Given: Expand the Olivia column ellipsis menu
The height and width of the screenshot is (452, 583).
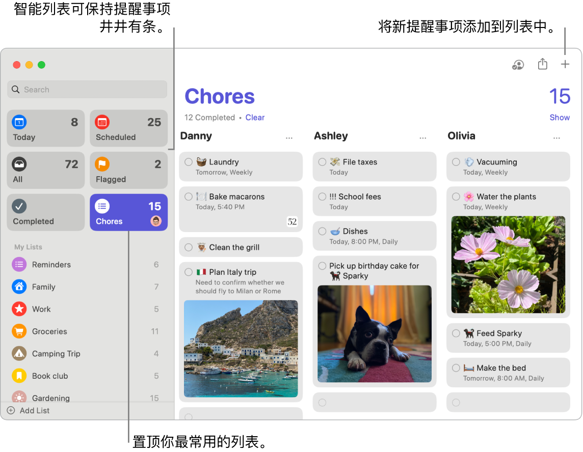Looking at the screenshot, I should (x=556, y=138).
